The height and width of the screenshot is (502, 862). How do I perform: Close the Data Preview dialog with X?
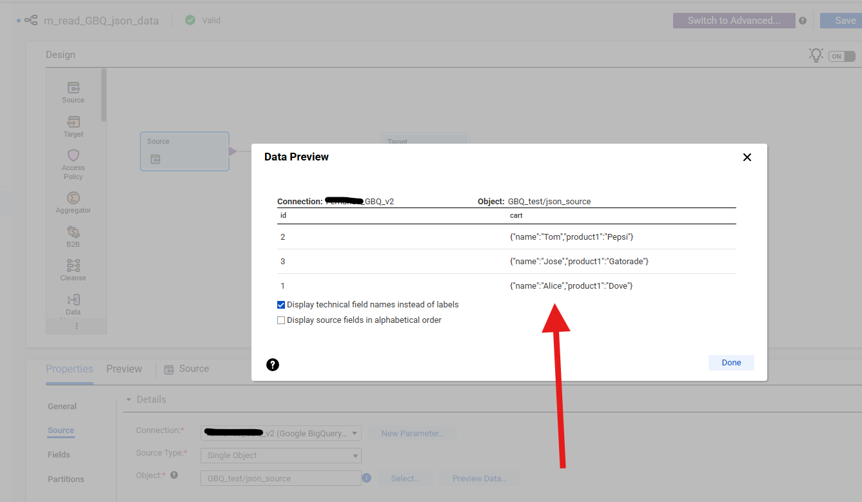pos(747,157)
